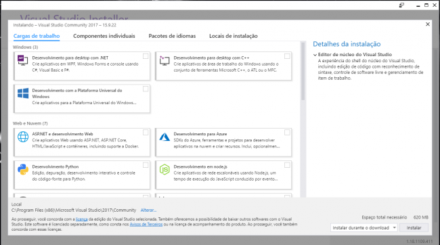Minimize the Visual Studio Installer window

pos(418,5)
